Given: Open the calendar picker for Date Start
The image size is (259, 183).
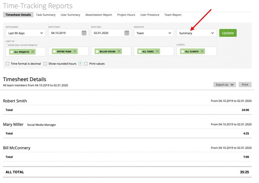Looking at the screenshot, I should [84, 33].
